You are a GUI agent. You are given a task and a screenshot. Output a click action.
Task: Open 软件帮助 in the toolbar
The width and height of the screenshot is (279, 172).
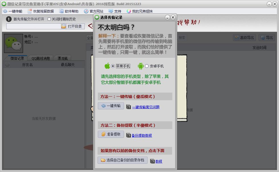[x=61, y=11]
